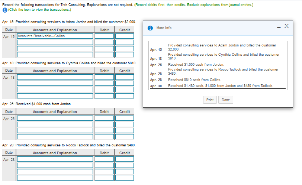Click the Apr. 28 second row credit field
Image resolution: width=302 pixels, height=185 pixels.
point(125,165)
